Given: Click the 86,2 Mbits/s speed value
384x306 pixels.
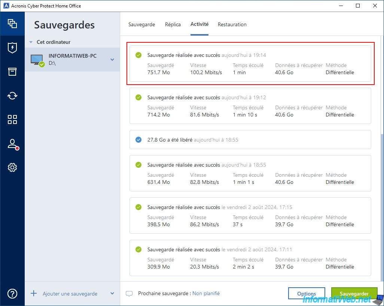Looking at the screenshot, I should (204, 225).
